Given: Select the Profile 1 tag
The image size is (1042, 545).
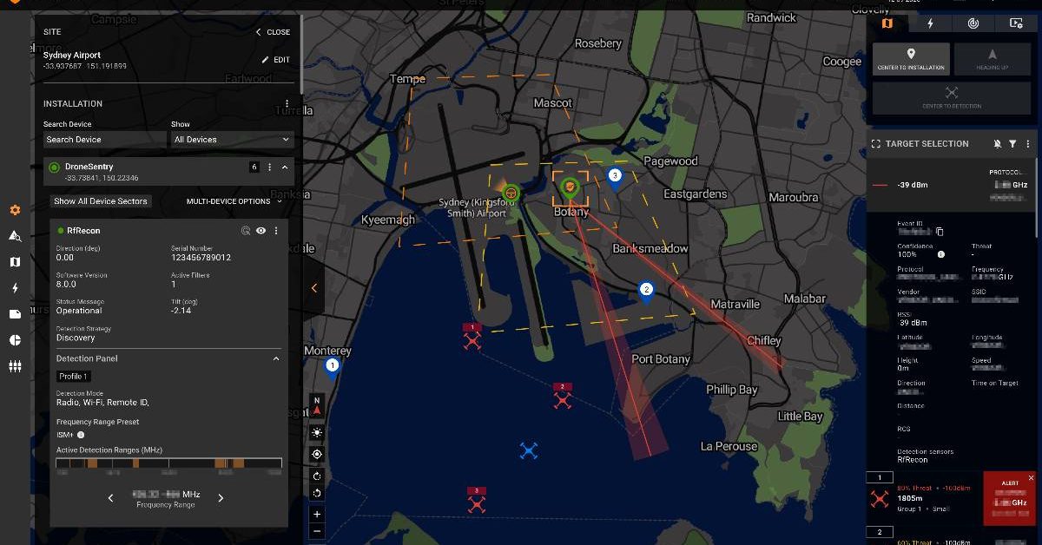Looking at the screenshot, I should point(74,377).
